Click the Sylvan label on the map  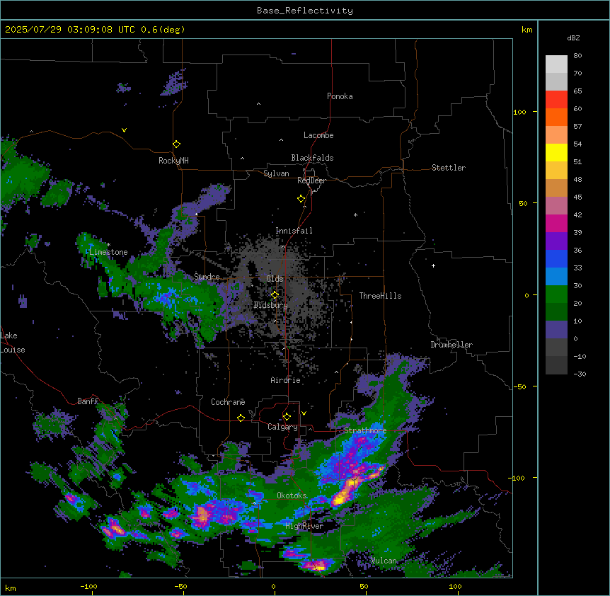pyautogui.click(x=276, y=173)
